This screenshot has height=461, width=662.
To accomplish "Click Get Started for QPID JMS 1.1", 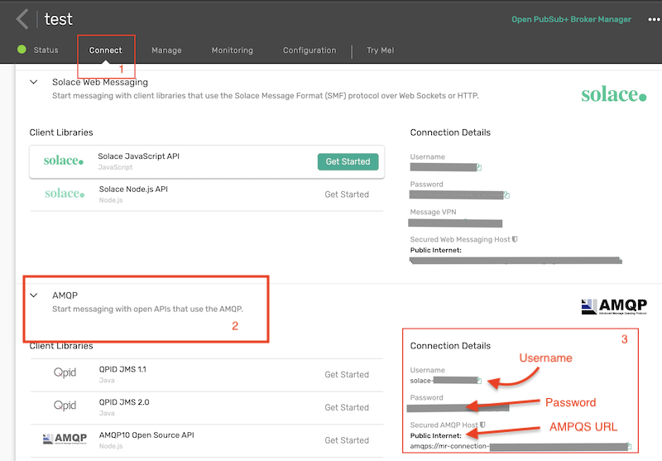I will [x=347, y=374].
